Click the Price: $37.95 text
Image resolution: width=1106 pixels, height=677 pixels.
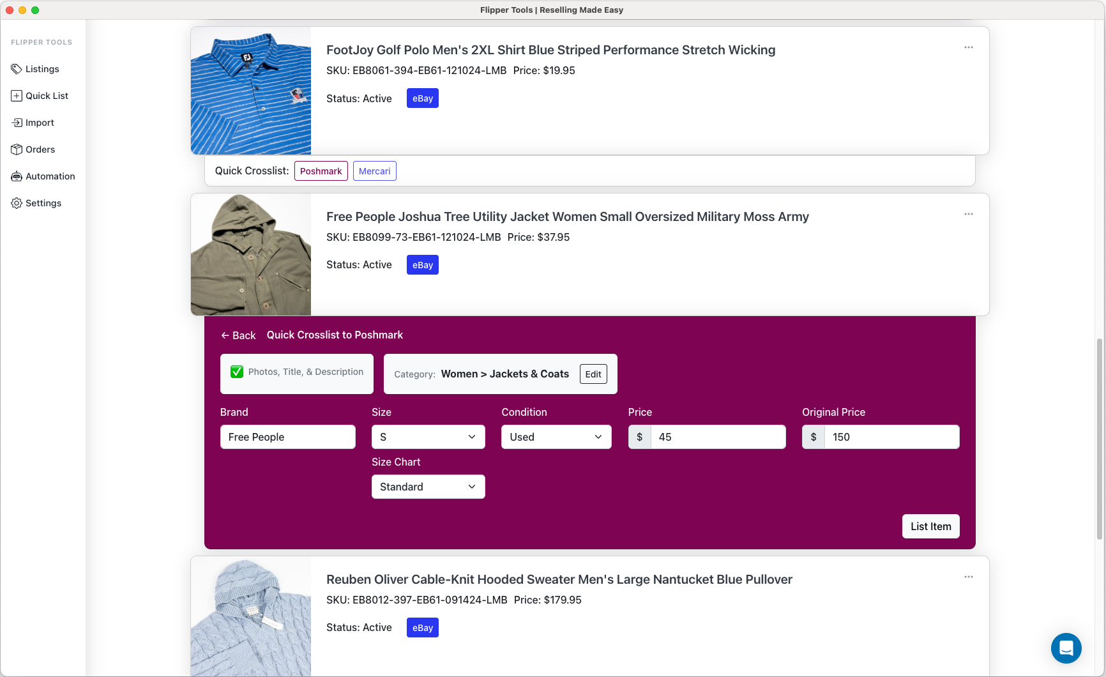[x=539, y=237]
